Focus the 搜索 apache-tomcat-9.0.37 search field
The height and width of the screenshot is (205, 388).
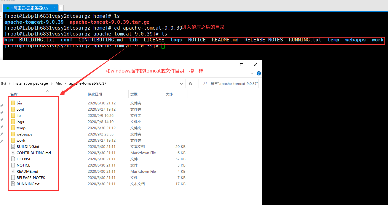[x=229, y=83]
